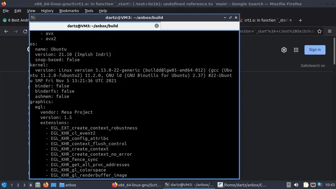Screen dimensions: 336x189
Task: Click the Google Sign in button
Action: tap(315, 50)
